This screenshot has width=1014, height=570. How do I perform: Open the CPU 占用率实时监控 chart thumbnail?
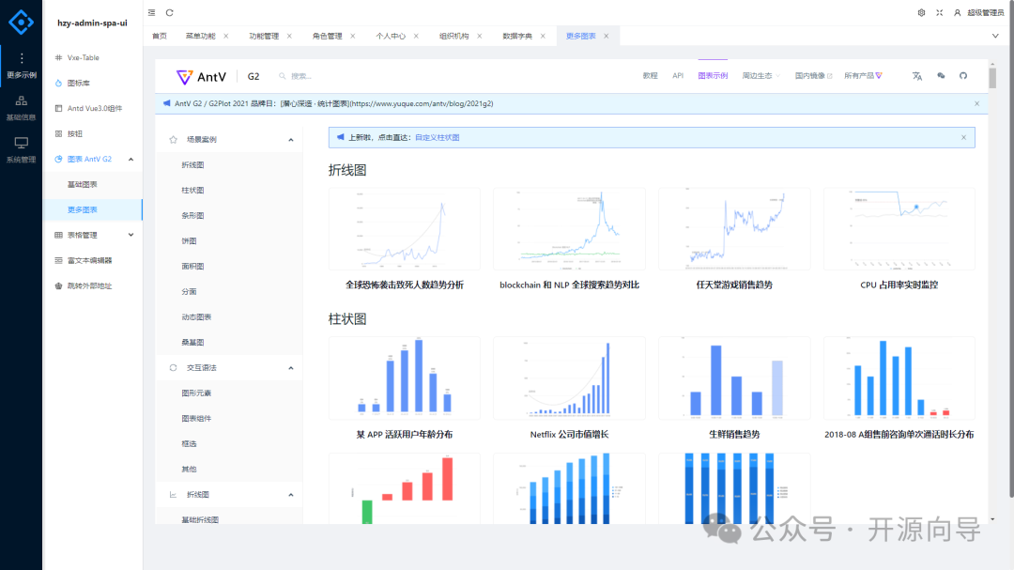899,229
